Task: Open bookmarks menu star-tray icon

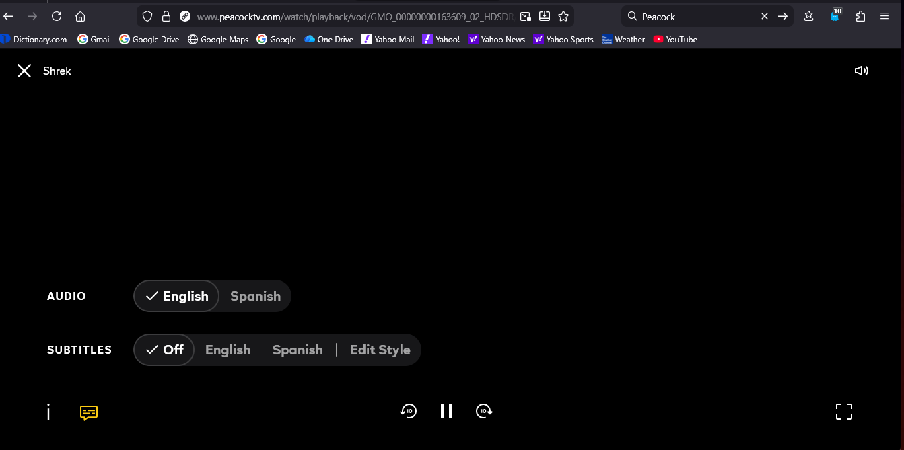Action: [809, 16]
